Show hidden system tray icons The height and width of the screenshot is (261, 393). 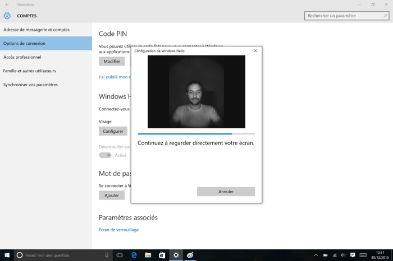coord(316,255)
